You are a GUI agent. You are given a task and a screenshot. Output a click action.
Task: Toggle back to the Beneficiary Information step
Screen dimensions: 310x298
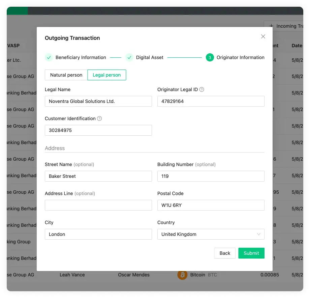(80, 57)
